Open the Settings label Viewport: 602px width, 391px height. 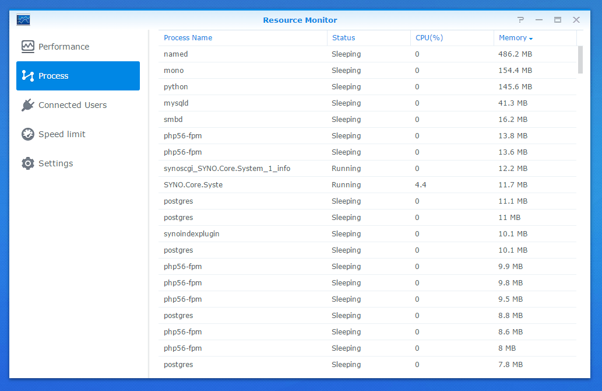56,163
